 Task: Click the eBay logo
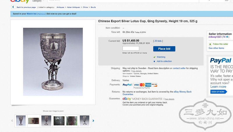click(19, 1)
